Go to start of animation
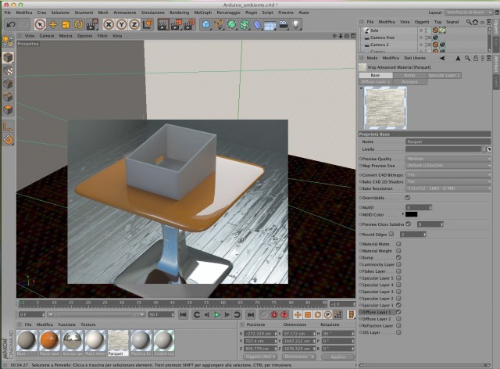The width and height of the screenshot is (500, 369). (184, 315)
